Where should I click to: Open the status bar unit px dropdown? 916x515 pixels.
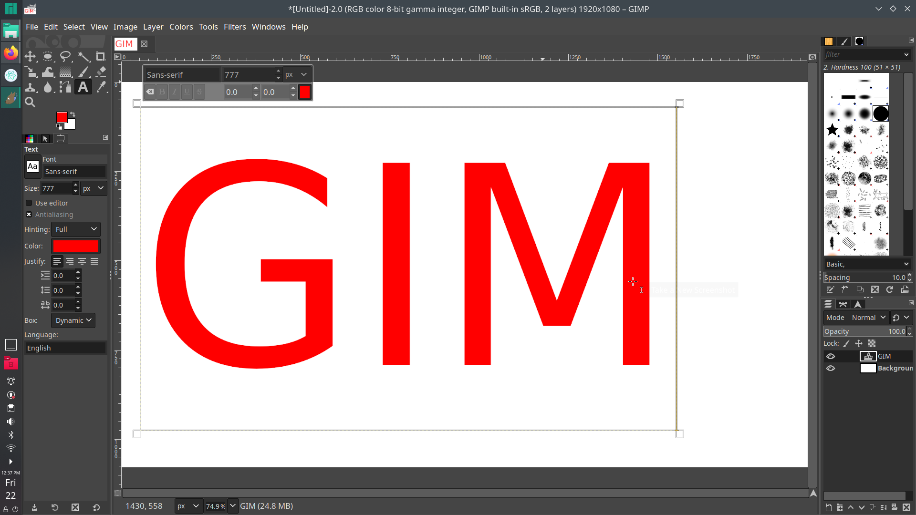188,506
